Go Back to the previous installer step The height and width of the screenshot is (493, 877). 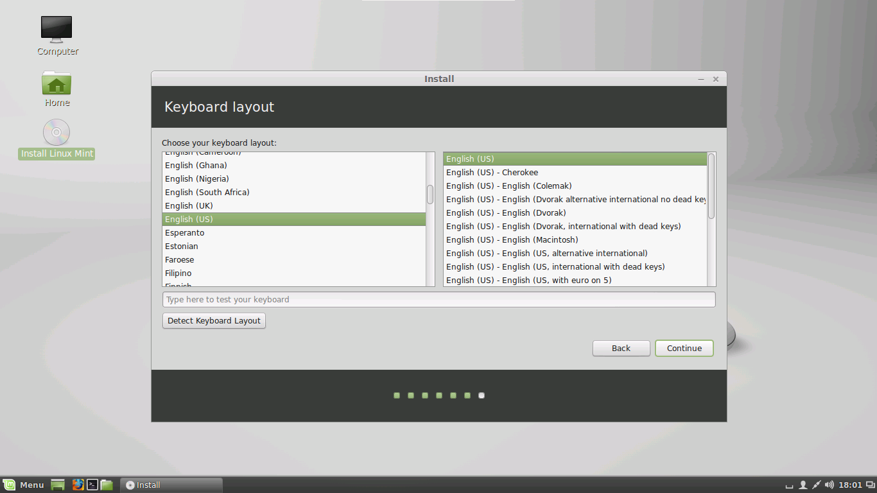[x=621, y=348]
